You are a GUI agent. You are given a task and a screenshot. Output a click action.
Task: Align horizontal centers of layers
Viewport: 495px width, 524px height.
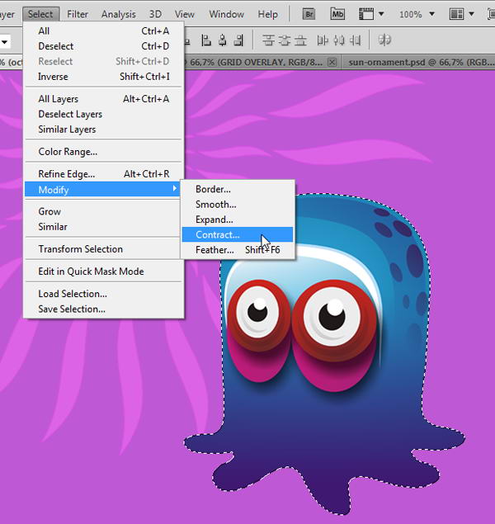click(222, 40)
